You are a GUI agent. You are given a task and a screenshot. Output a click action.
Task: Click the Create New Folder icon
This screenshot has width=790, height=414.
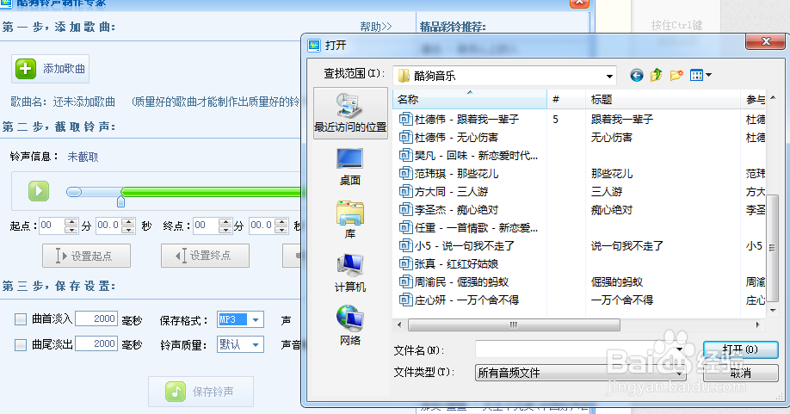click(676, 76)
